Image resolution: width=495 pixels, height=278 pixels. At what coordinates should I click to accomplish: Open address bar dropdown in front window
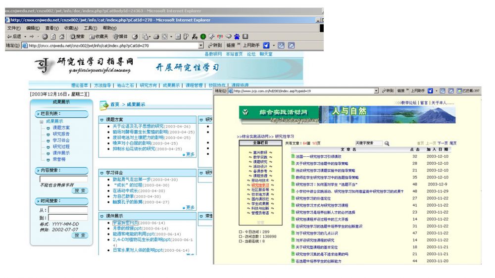(x=376, y=91)
